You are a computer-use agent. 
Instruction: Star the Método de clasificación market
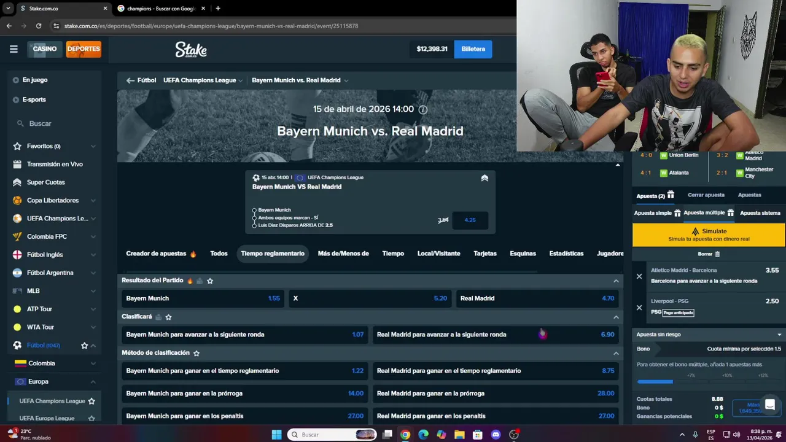coord(196,353)
